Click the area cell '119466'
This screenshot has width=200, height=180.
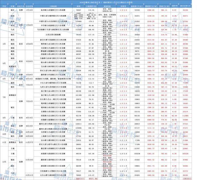pos(78,22)
